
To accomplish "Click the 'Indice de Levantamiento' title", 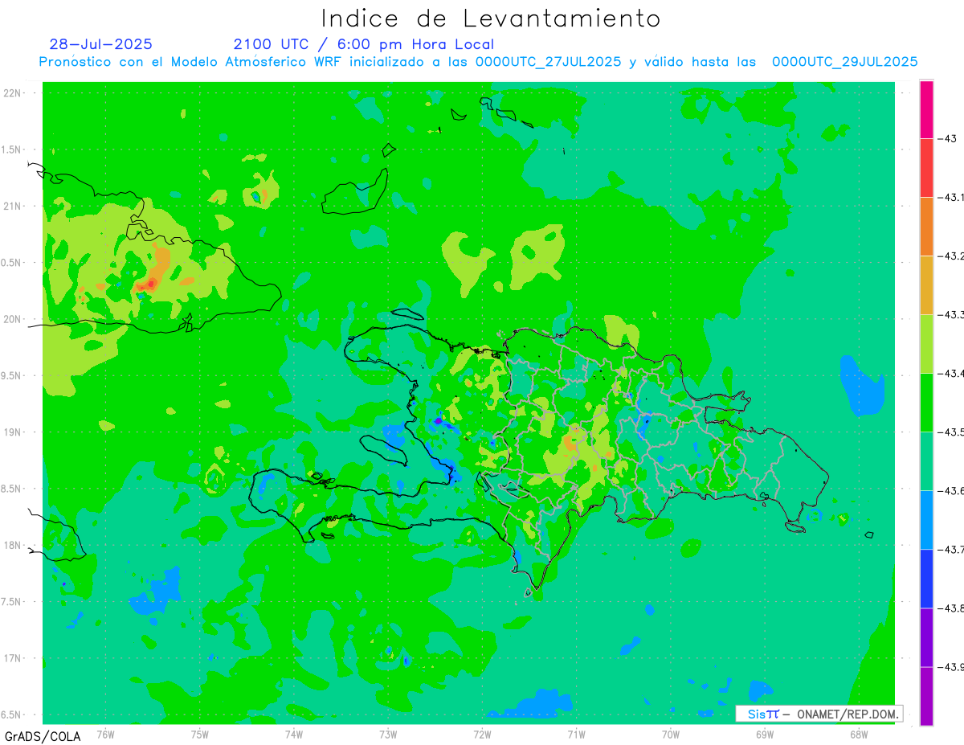I will pos(491,18).
